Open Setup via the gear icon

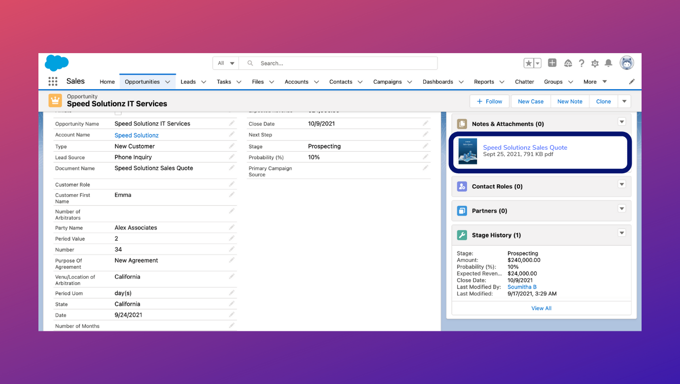click(595, 63)
